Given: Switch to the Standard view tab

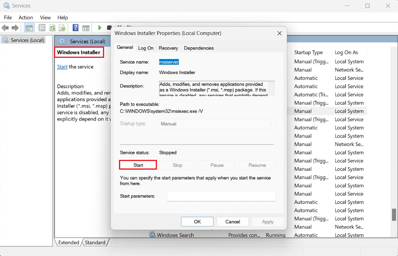Looking at the screenshot, I should pyautogui.click(x=95, y=242).
